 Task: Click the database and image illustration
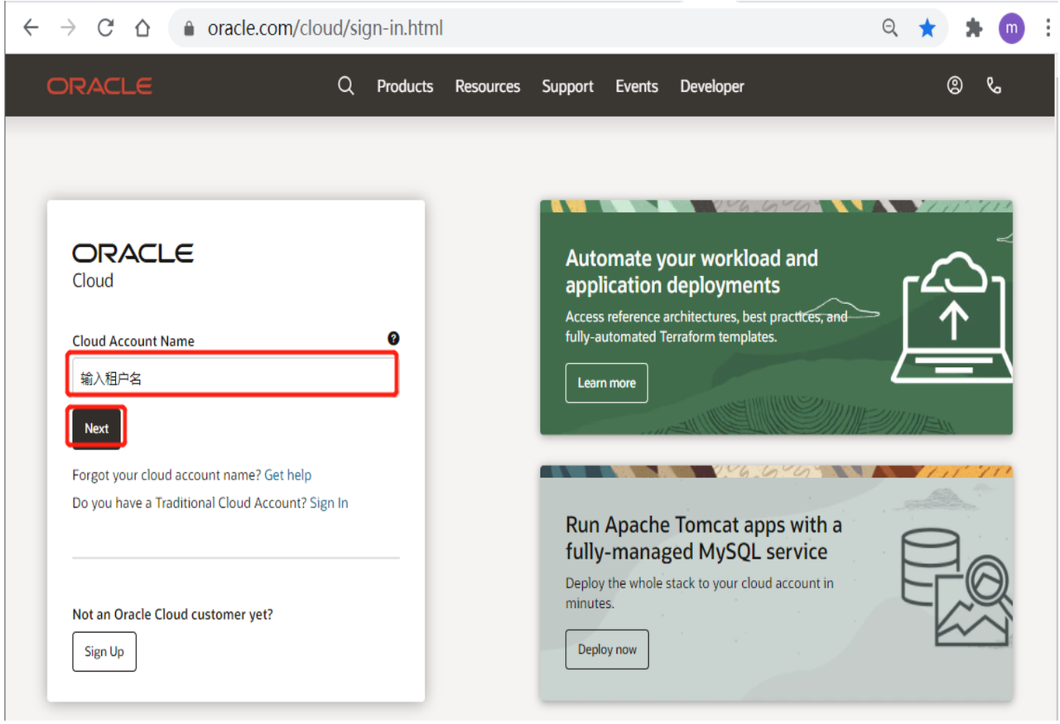point(956,588)
